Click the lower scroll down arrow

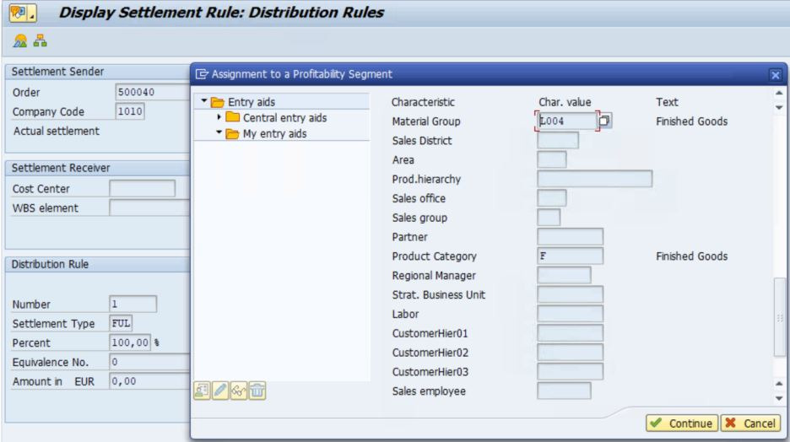pyautogui.click(x=779, y=398)
